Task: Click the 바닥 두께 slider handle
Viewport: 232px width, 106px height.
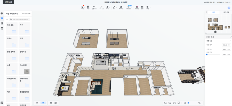Action: click(x=207, y=55)
